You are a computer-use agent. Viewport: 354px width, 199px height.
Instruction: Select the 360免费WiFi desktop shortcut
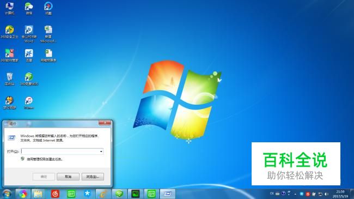click(x=29, y=79)
